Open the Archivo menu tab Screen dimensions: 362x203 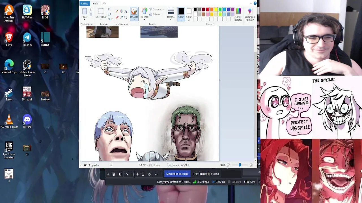tap(85, 3)
